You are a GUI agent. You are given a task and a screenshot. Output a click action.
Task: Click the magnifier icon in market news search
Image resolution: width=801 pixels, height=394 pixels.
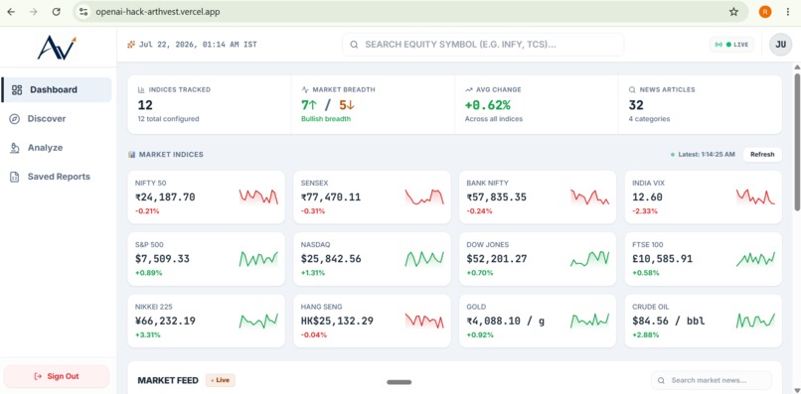pyautogui.click(x=661, y=381)
